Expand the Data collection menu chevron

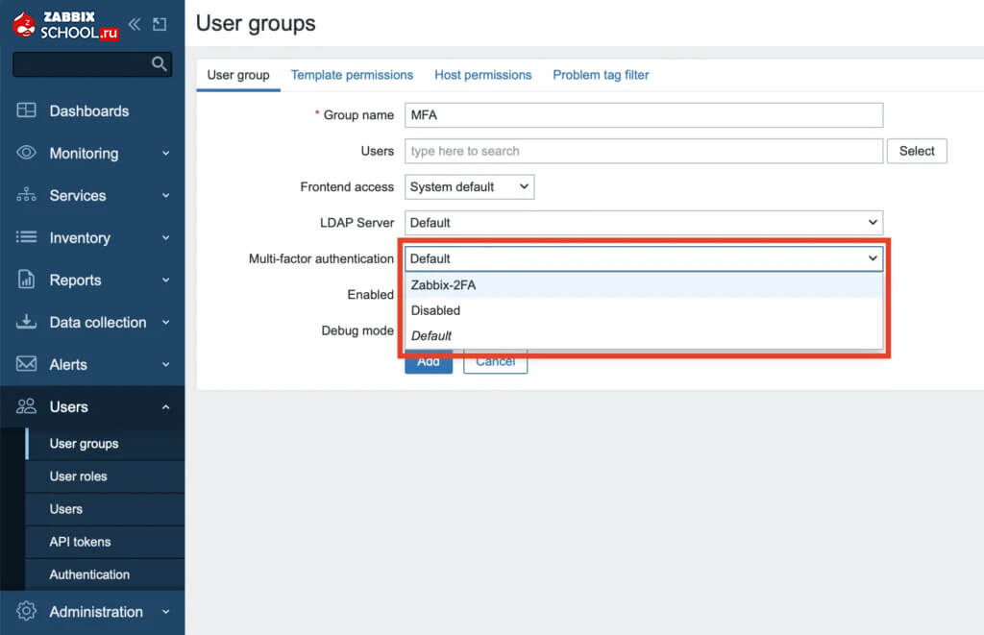165,322
